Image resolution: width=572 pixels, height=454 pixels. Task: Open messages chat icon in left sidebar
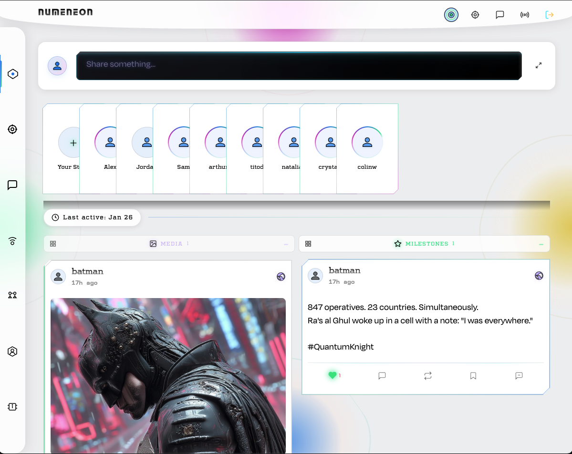point(12,185)
